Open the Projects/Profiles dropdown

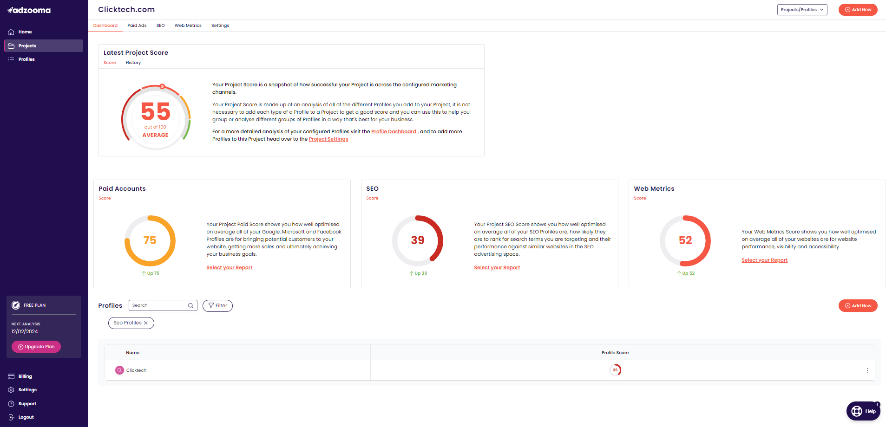[802, 10]
